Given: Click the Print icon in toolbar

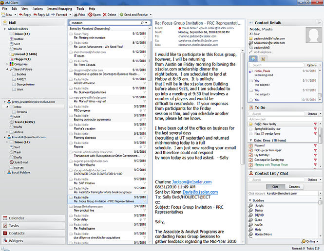Looking at the screenshot, I should click(x=76, y=15).
